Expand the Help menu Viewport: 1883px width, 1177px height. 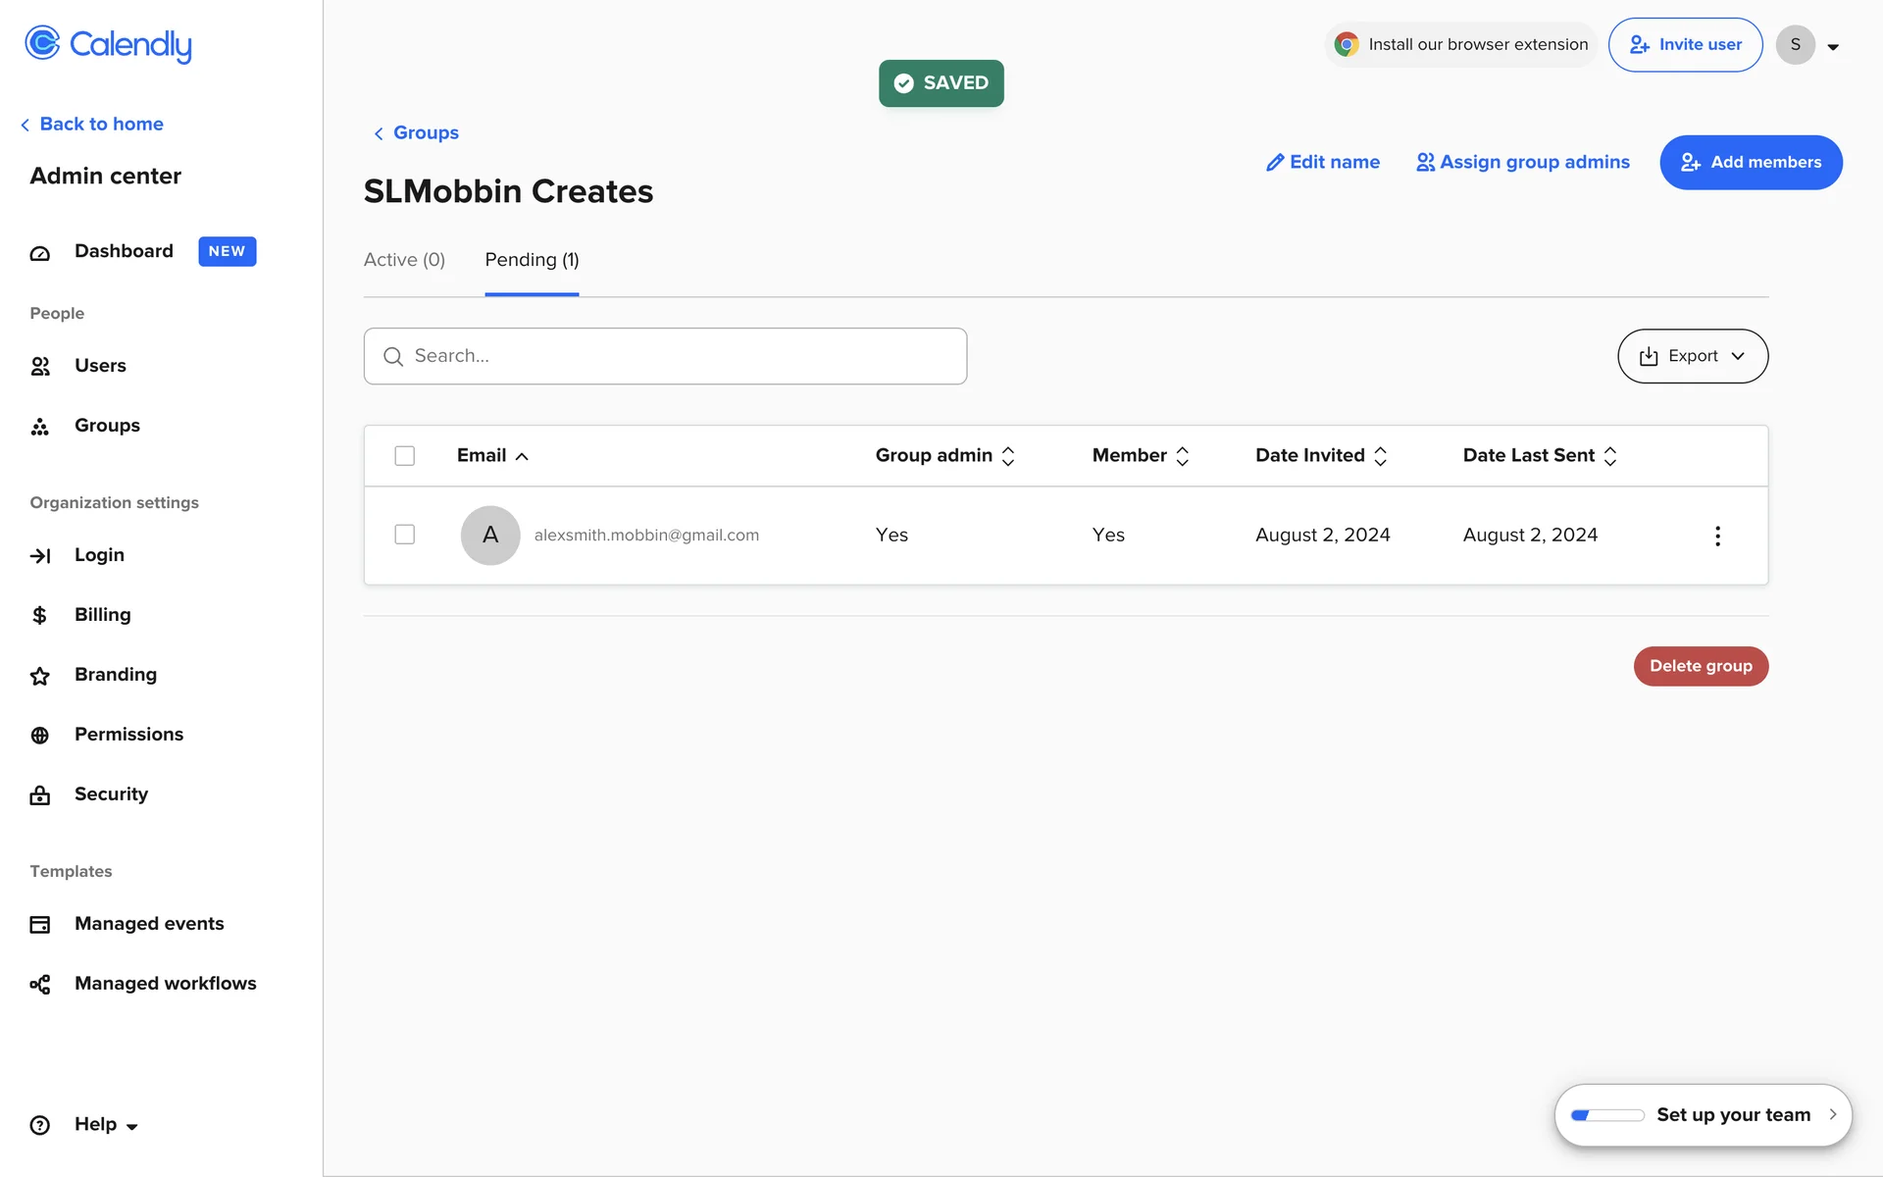click(106, 1125)
